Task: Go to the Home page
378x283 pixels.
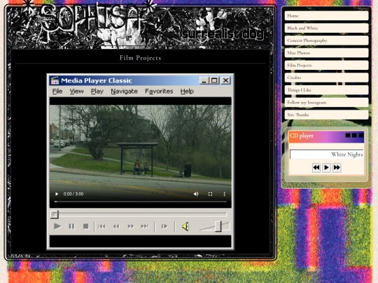Action: pos(326,15)
